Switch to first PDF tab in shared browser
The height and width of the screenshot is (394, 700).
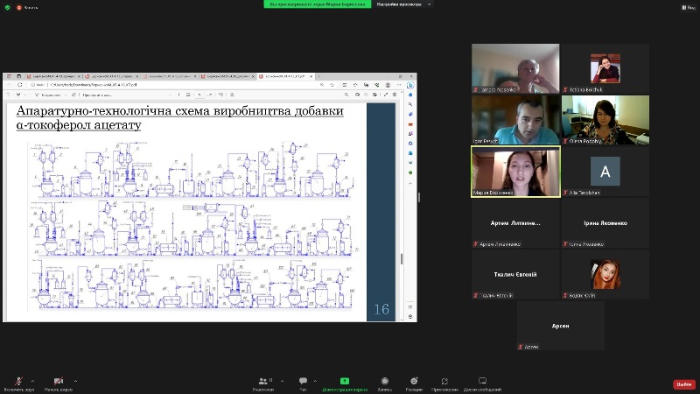click(53, 76)
